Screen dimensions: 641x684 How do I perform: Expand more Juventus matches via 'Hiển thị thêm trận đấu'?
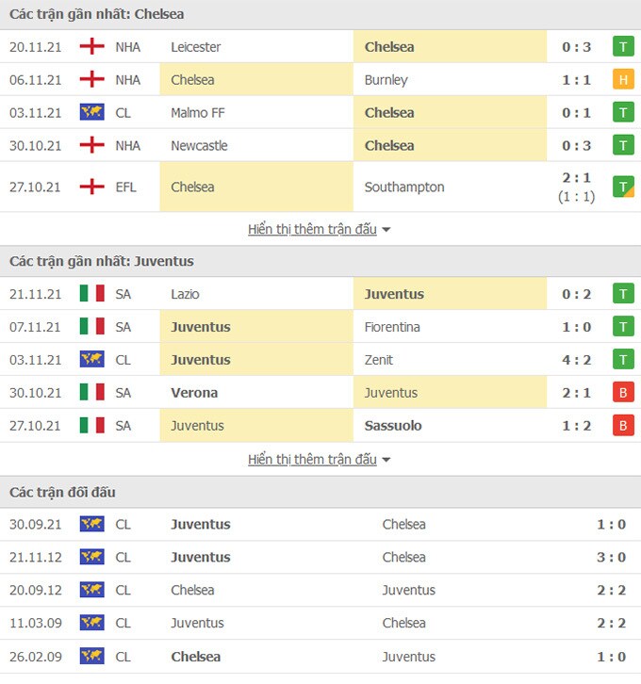[319, 460]
